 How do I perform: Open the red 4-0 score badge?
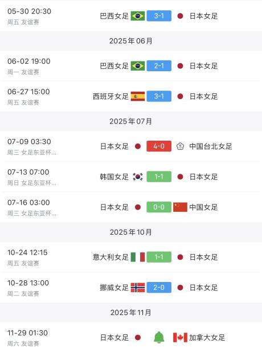coord(159,146)
